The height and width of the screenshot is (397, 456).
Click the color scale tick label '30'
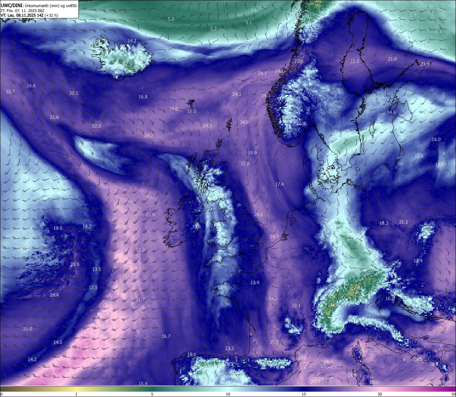(380, 394)
